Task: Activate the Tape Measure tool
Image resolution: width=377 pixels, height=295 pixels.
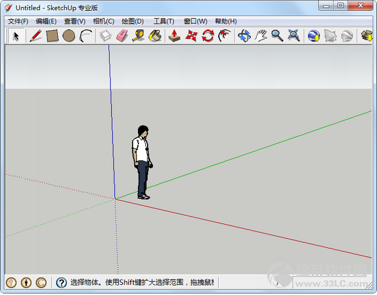Action: click(x=138, y=36)
